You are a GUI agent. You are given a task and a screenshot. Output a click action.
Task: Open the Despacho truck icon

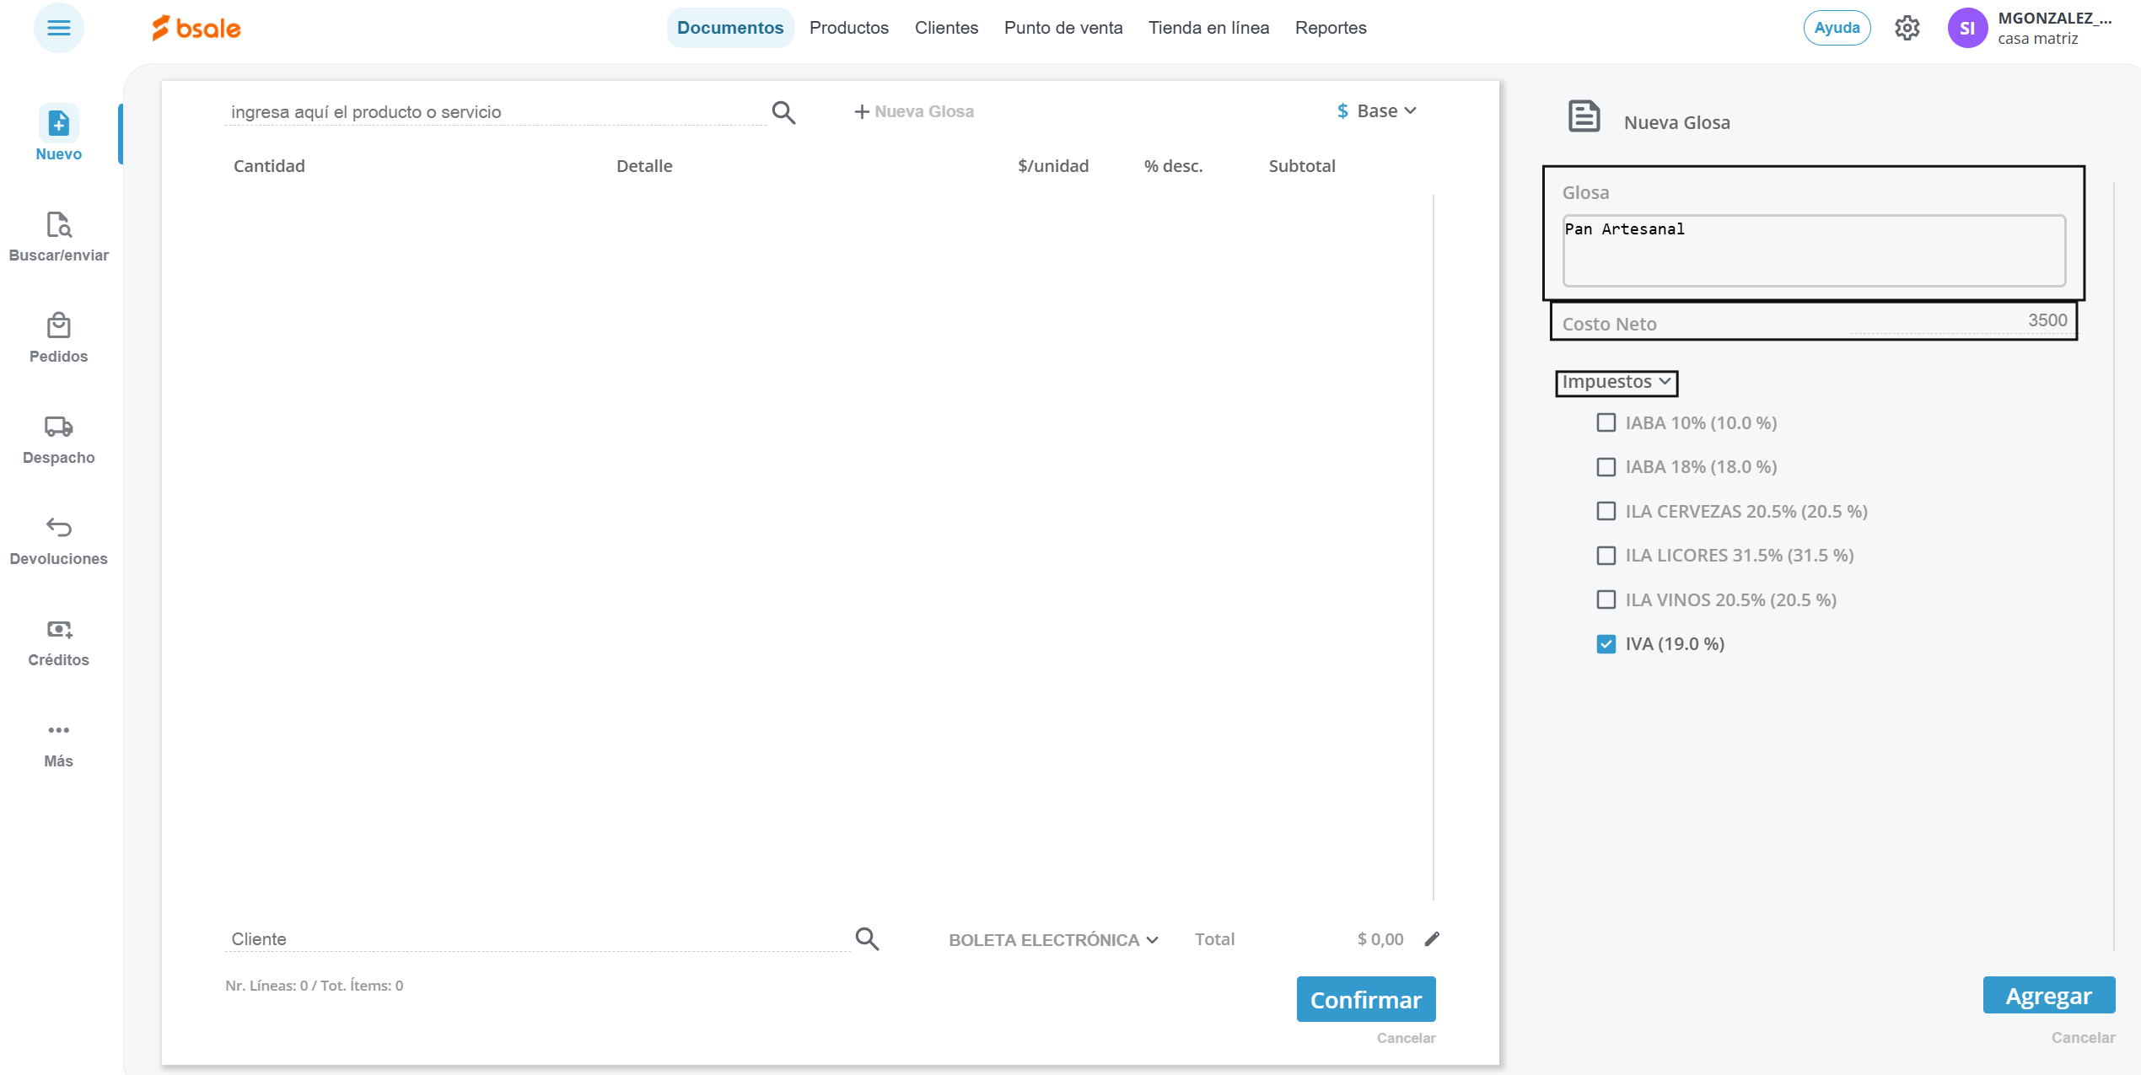tap(58, 427)
